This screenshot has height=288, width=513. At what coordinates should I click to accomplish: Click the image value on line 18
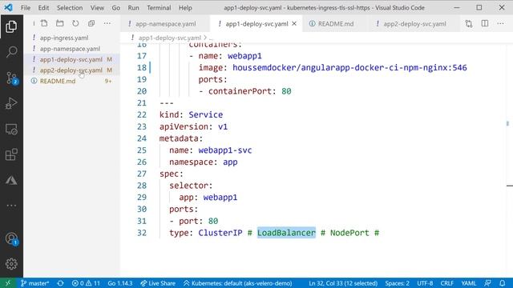(x=349, y=67)
